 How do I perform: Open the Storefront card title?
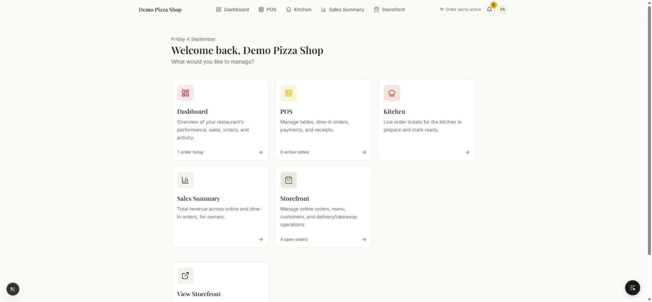click(x=295, y=198)
